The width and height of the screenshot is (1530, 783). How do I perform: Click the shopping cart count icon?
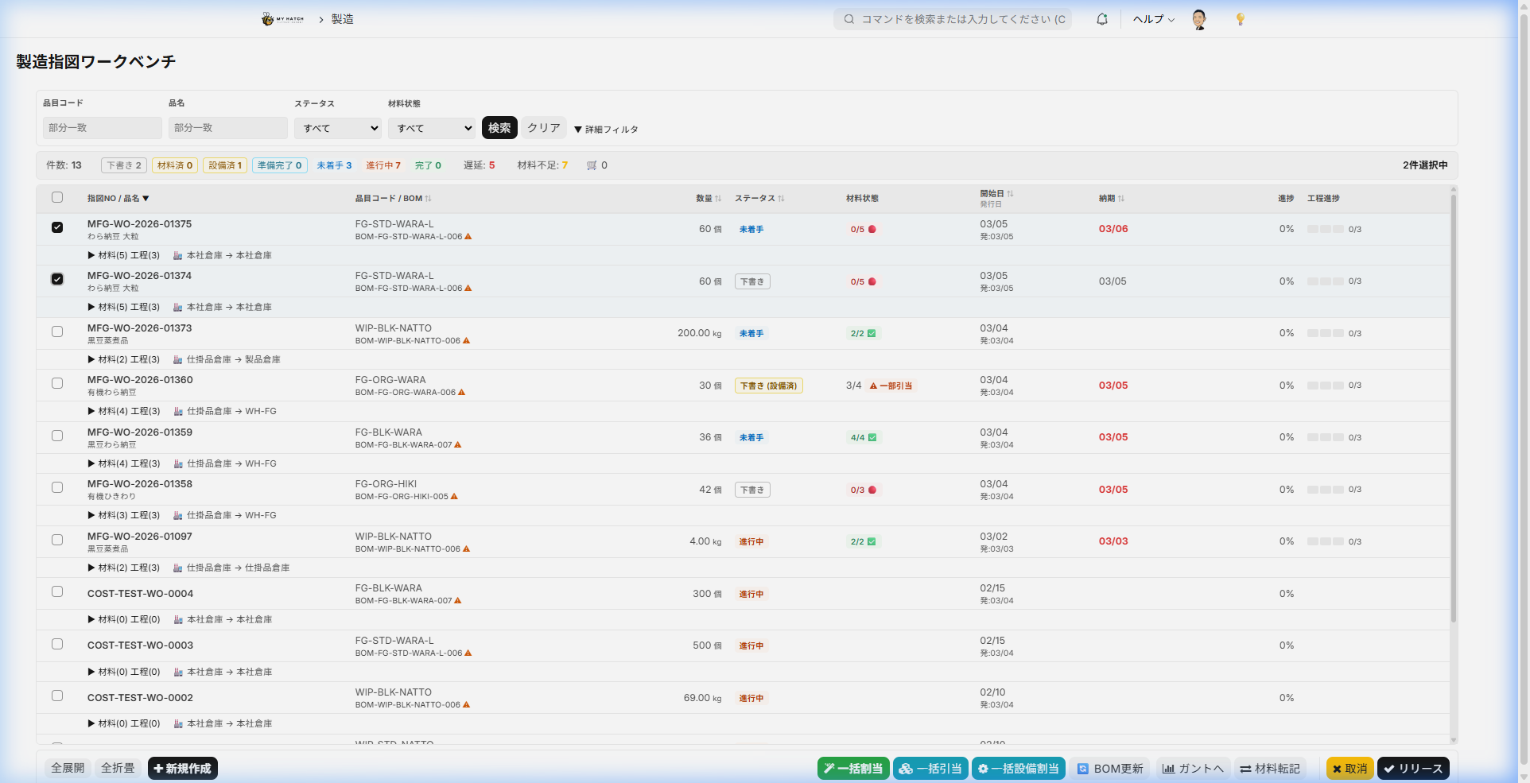coord(592,165)
